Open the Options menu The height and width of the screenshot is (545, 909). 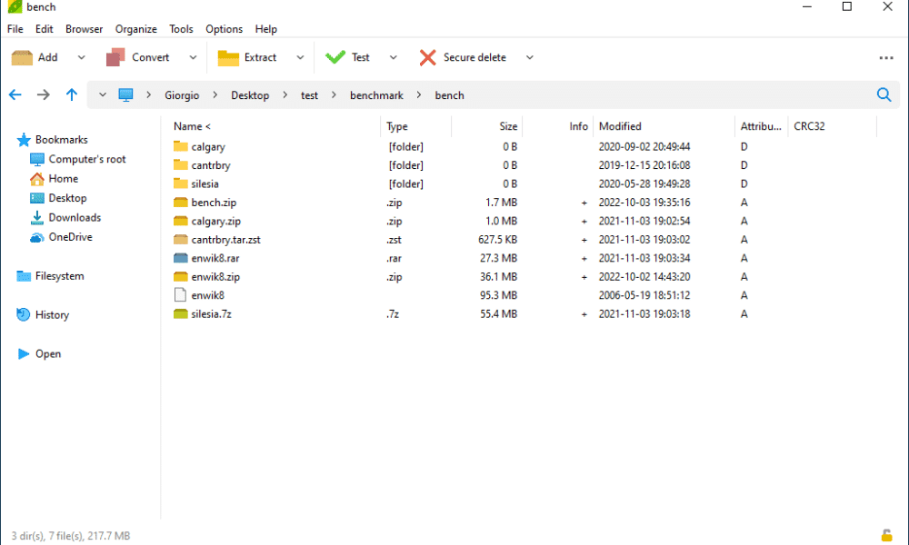[x=224, y=29]
